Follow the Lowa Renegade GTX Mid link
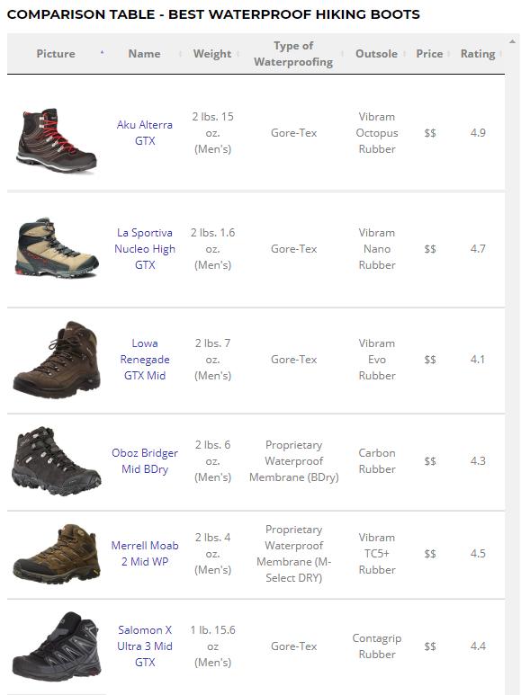This screenshot has width=521, height=695. (145, 359)
